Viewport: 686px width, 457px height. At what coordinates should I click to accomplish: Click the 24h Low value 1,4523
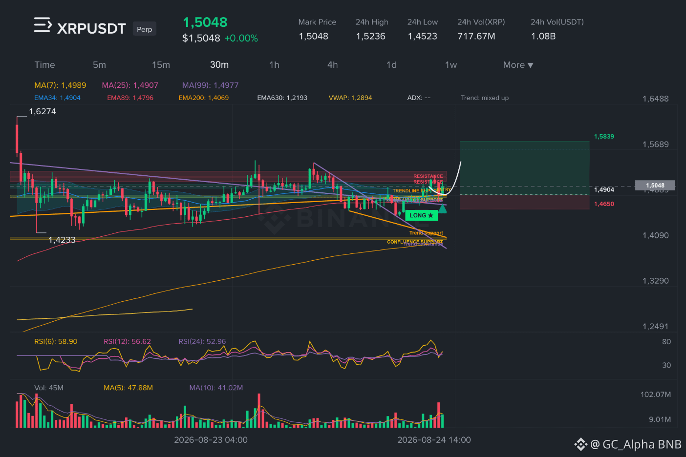[423, 36]
